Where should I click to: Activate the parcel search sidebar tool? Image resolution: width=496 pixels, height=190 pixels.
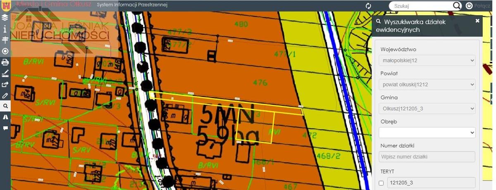point(5,106)
